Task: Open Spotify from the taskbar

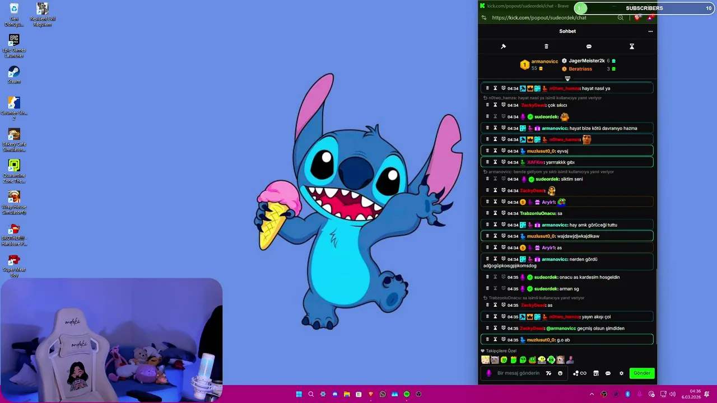Action: tap(407, 394)
